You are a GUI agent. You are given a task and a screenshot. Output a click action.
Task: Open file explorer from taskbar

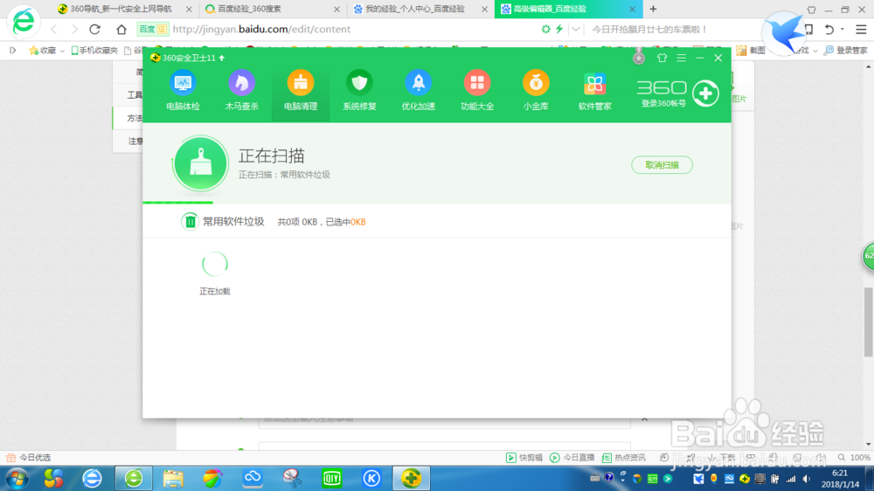tap(173, 478)
